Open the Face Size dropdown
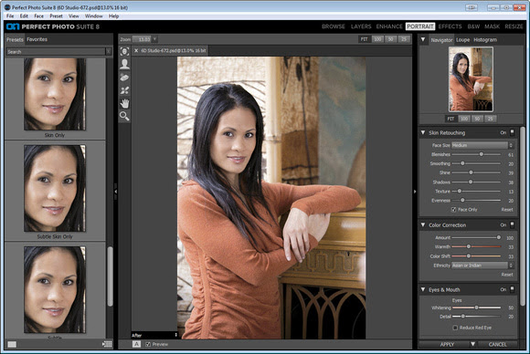 (x=482, y=145)
